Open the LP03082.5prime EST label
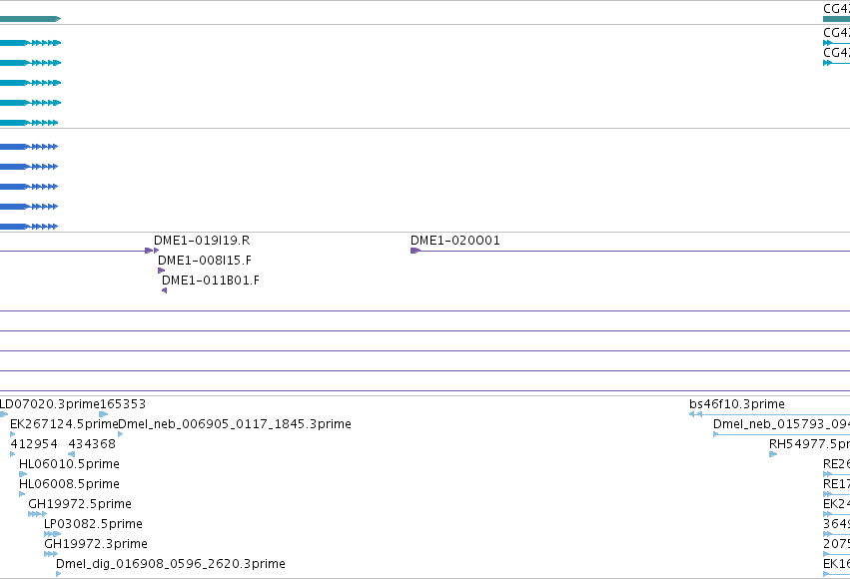Viewport: 850px width, 579px height. (93, 524)
